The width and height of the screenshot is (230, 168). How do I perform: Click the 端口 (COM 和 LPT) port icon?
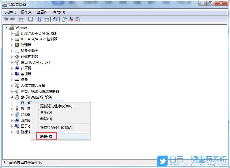tap(17, 62)
